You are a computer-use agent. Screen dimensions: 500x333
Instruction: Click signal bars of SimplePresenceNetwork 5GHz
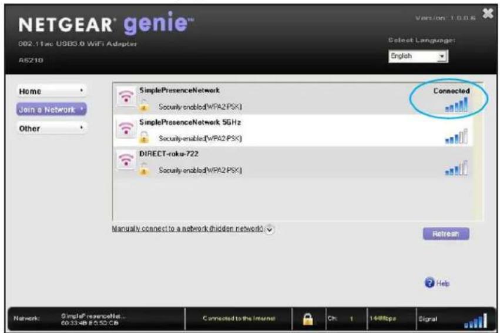click(457, 136)
